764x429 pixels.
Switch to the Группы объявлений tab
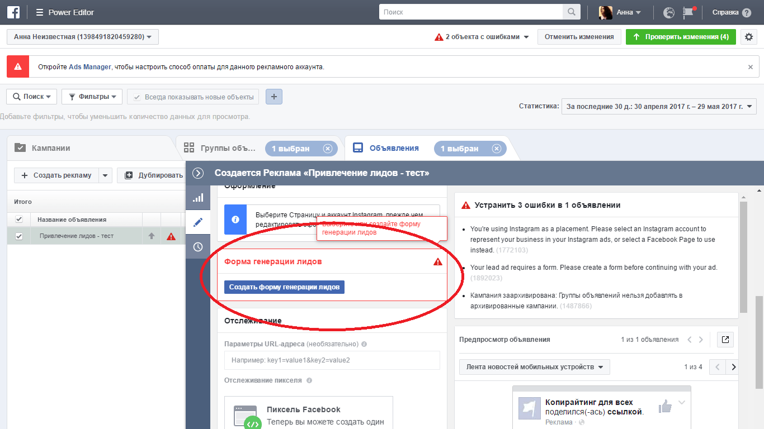coord(220,149)
